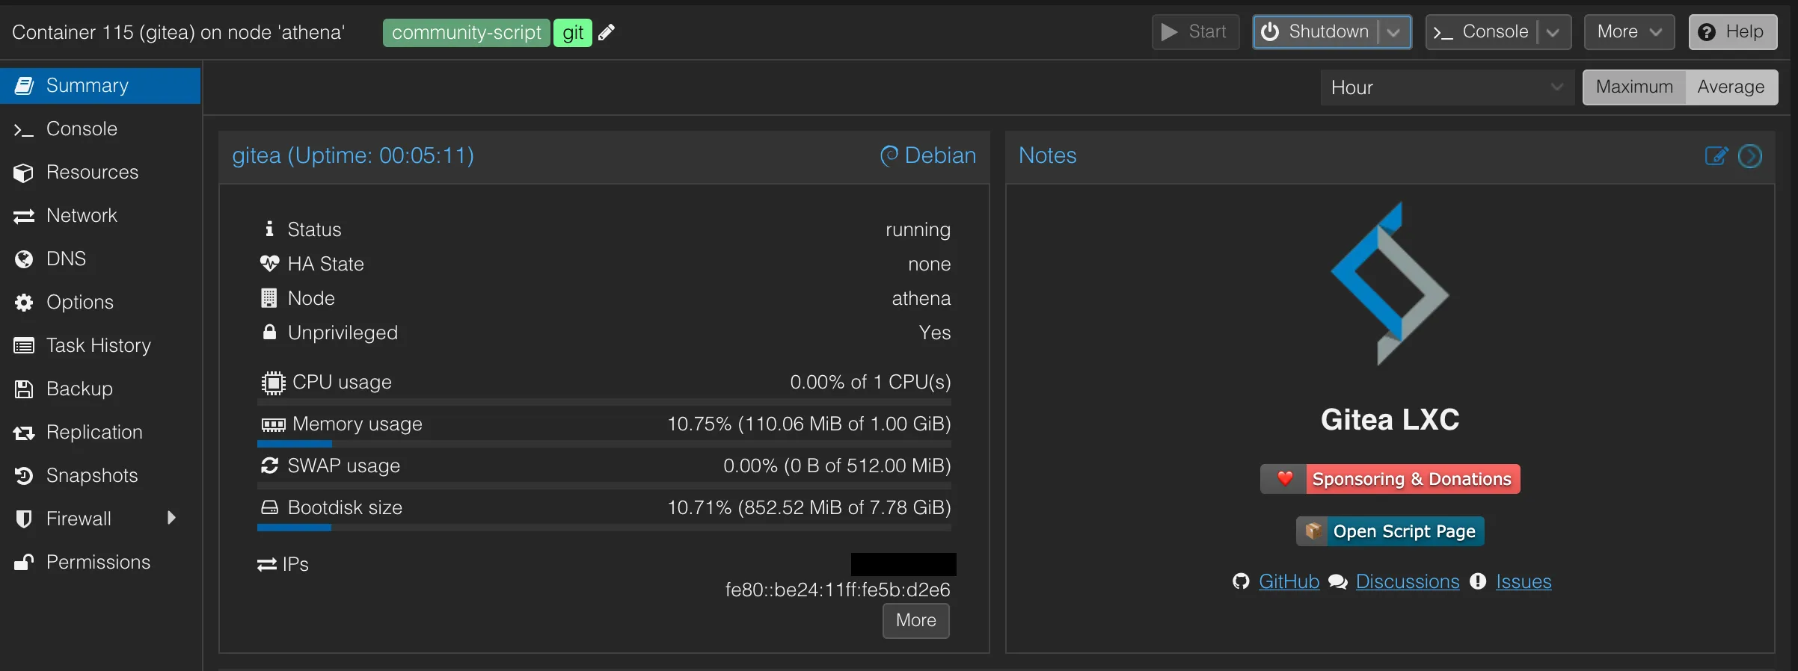Click the Node building icon
1798x671 pixels.
pos(269,298)
